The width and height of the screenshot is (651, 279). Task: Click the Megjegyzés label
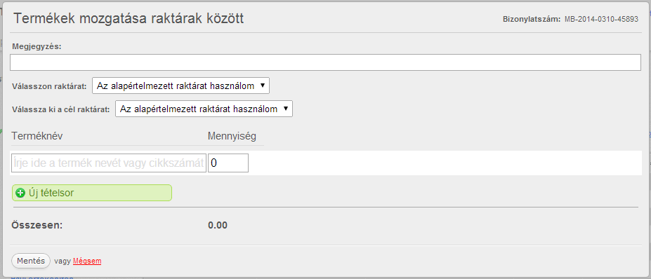37,46
